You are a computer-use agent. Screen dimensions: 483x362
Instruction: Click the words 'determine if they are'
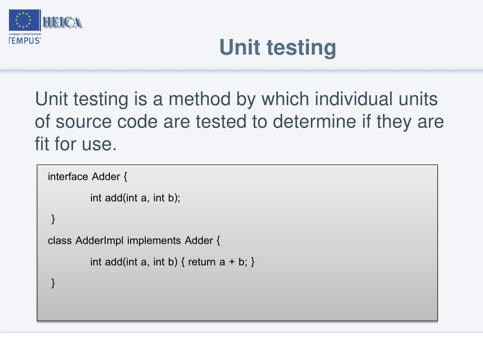(x=358, y=122)
